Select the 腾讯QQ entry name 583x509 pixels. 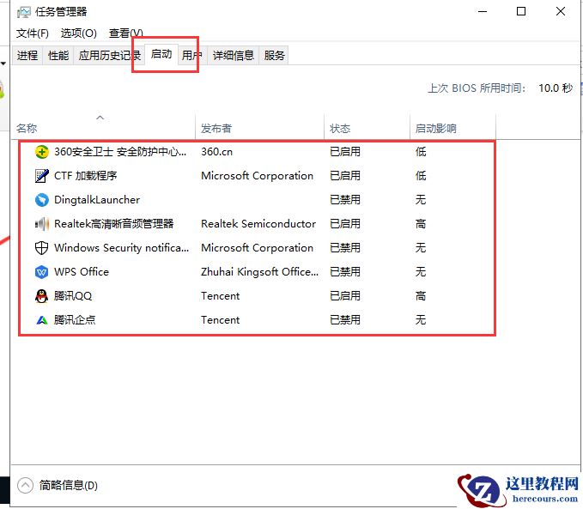tap(73, 296)
